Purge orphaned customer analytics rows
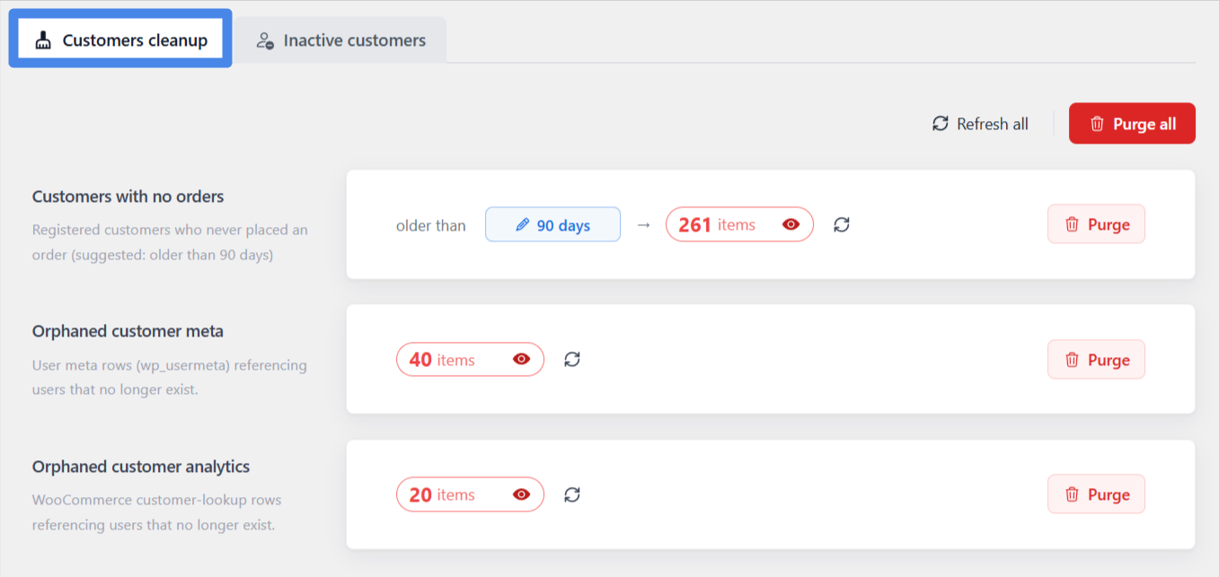This screenshot has height=577, width=1219. (x=1096, y=494)
